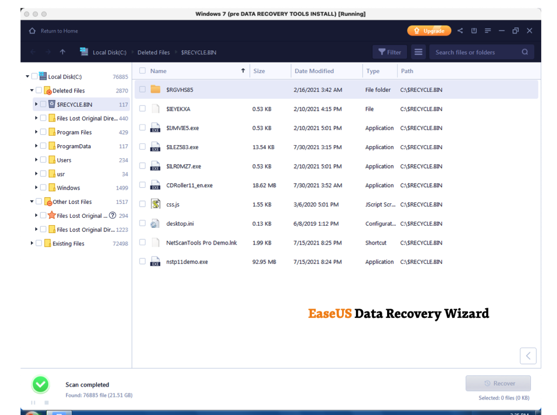Click the orange Upgrade button
The image size is (557, 415).
pos(429,31)
